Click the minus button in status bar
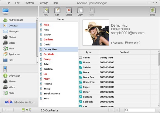The width and height of the screenshot is (160, 113). (11, 110)
